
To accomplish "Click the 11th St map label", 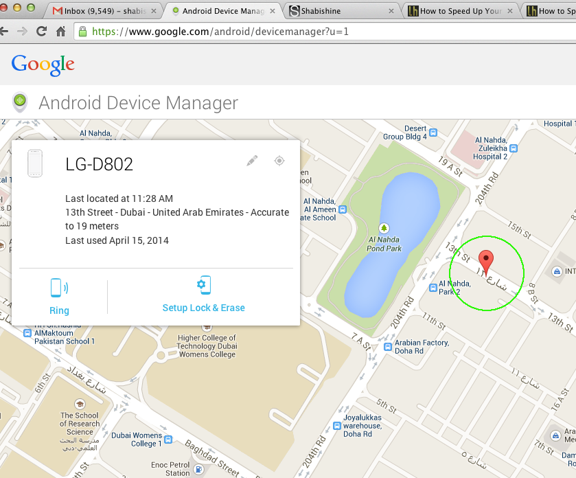I will [434, 321].
